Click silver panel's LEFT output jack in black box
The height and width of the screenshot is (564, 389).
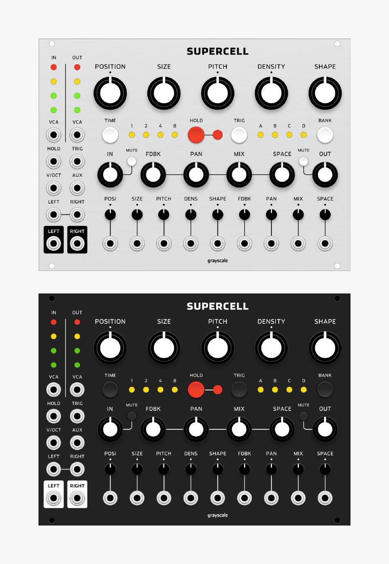tap(54, 244)
